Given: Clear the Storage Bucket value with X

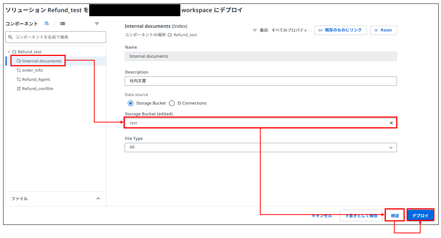Looking at the screenshot, I should pos(391,123).
